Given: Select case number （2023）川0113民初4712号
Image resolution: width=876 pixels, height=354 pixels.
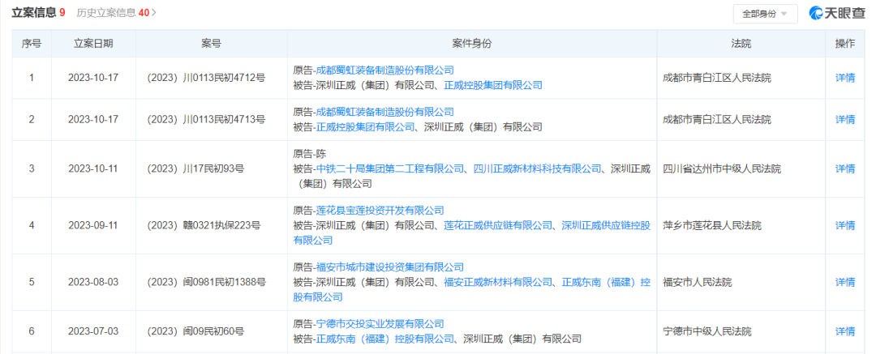Looking at the screenshot, I should 205,78.
